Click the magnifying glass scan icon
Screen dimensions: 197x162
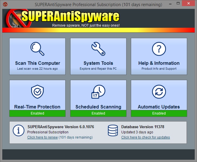(x=37, y=49)
